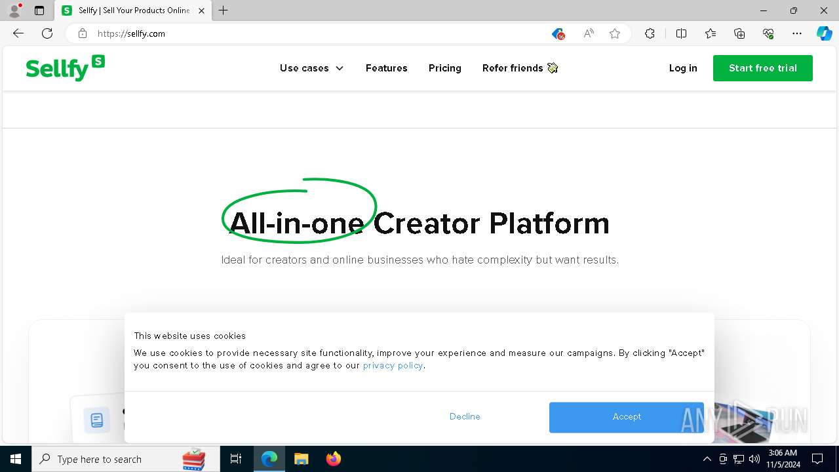Select the Sellfy browser tab

tap(133, 10)
